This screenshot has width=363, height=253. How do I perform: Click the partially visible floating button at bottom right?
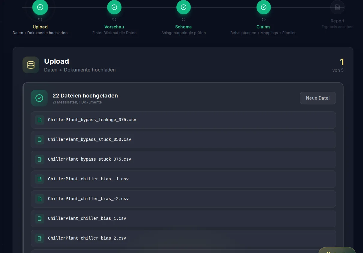click(x=337, y=250)
